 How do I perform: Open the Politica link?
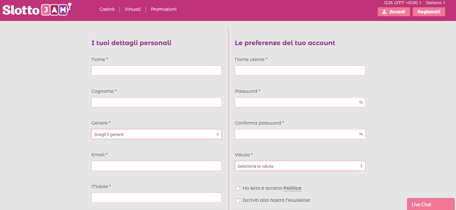(x=292, y=188)
